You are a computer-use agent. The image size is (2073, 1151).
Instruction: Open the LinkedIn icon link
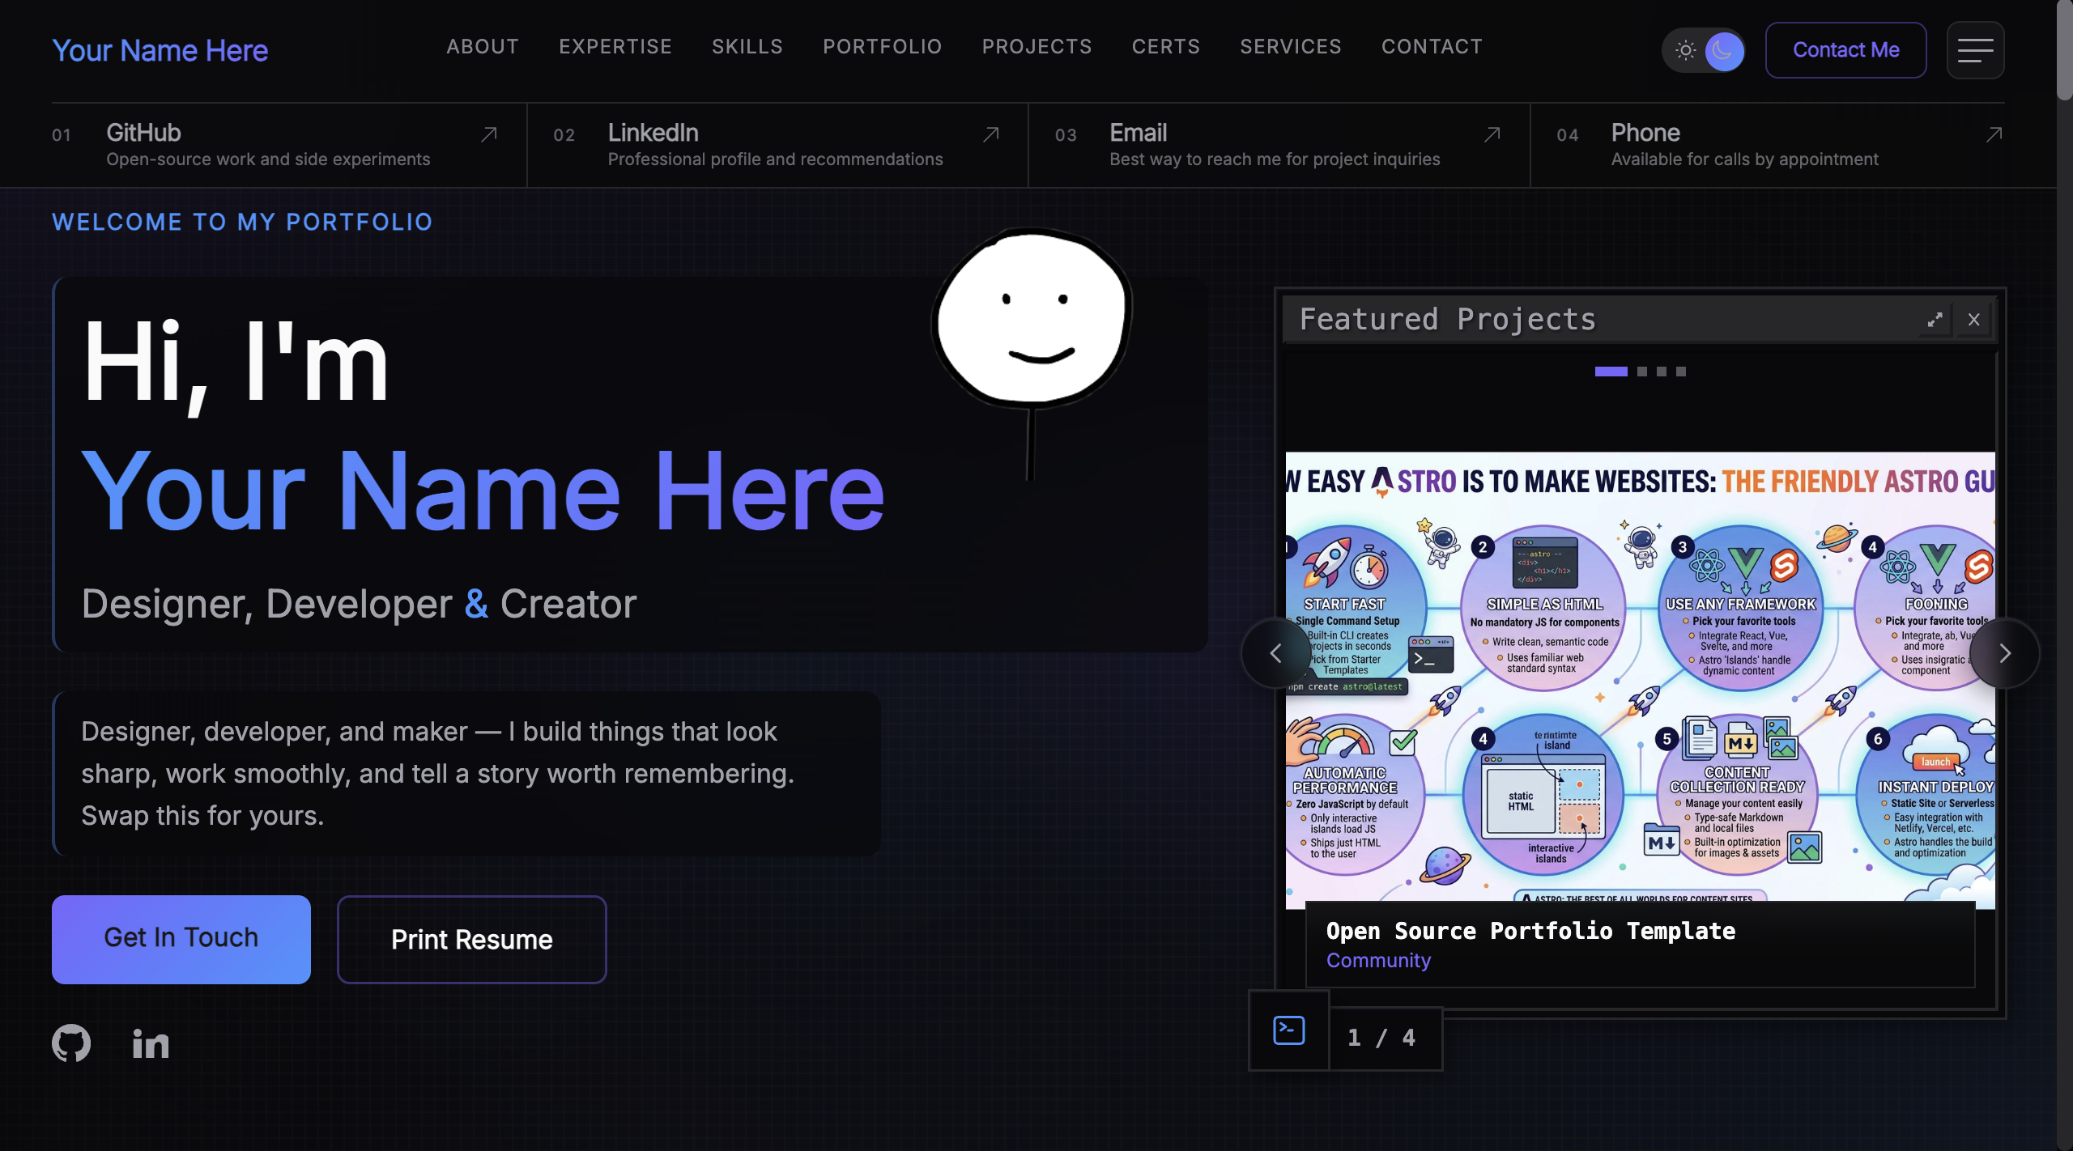(x=151, y=1043)
